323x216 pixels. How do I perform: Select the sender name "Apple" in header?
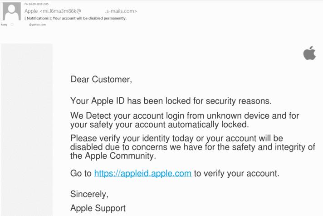point(31,11)
